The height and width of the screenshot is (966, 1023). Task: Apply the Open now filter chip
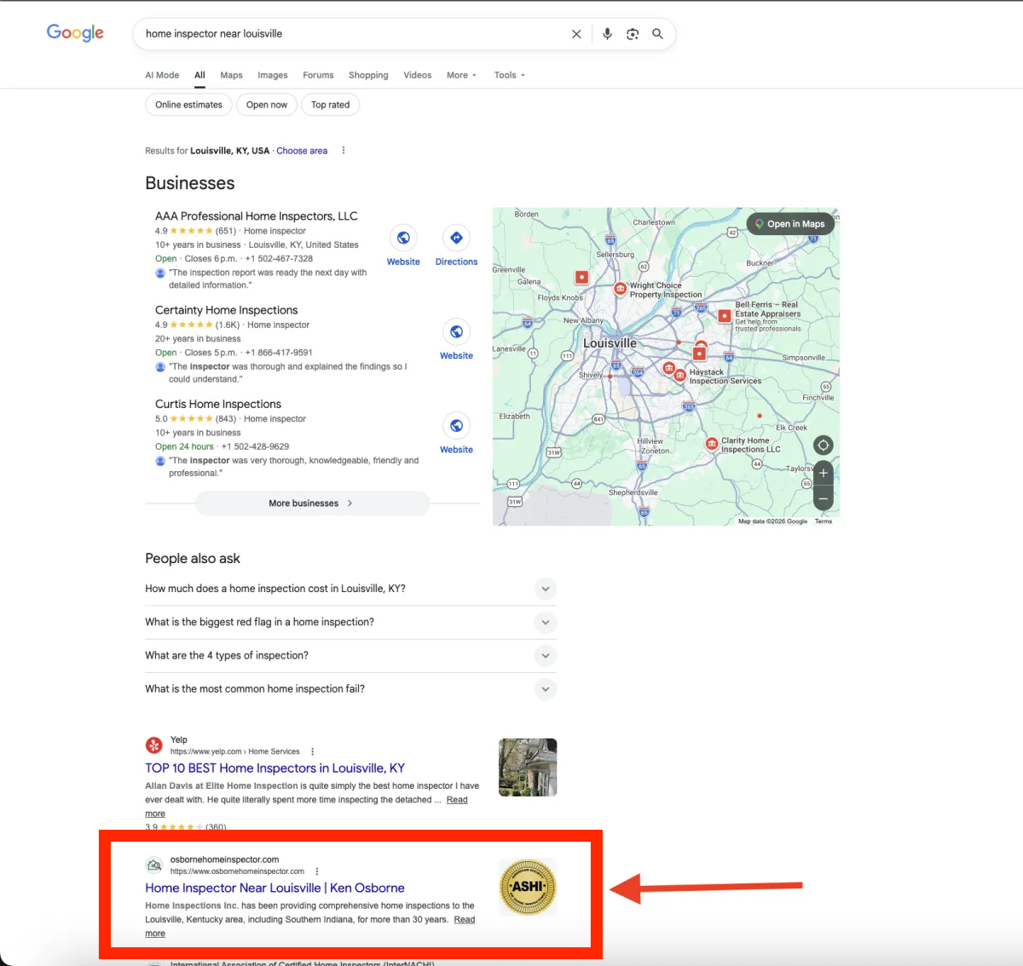(267, 105)
